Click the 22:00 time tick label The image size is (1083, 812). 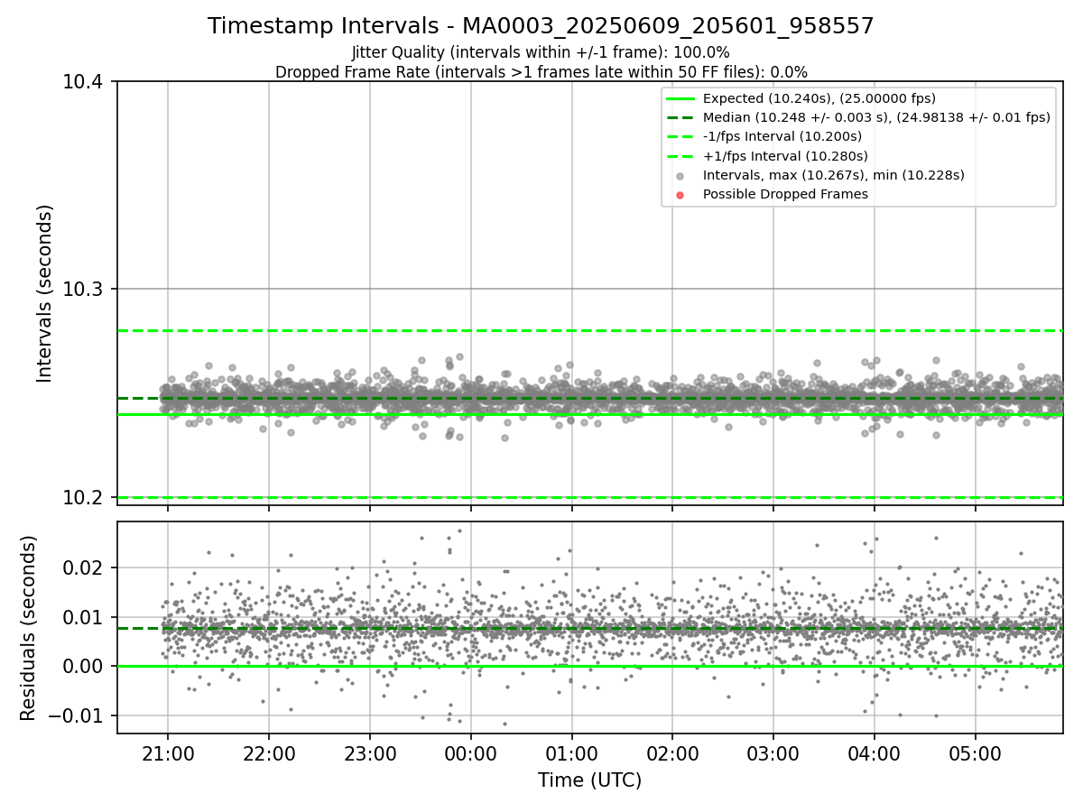[x=268, y=752]
